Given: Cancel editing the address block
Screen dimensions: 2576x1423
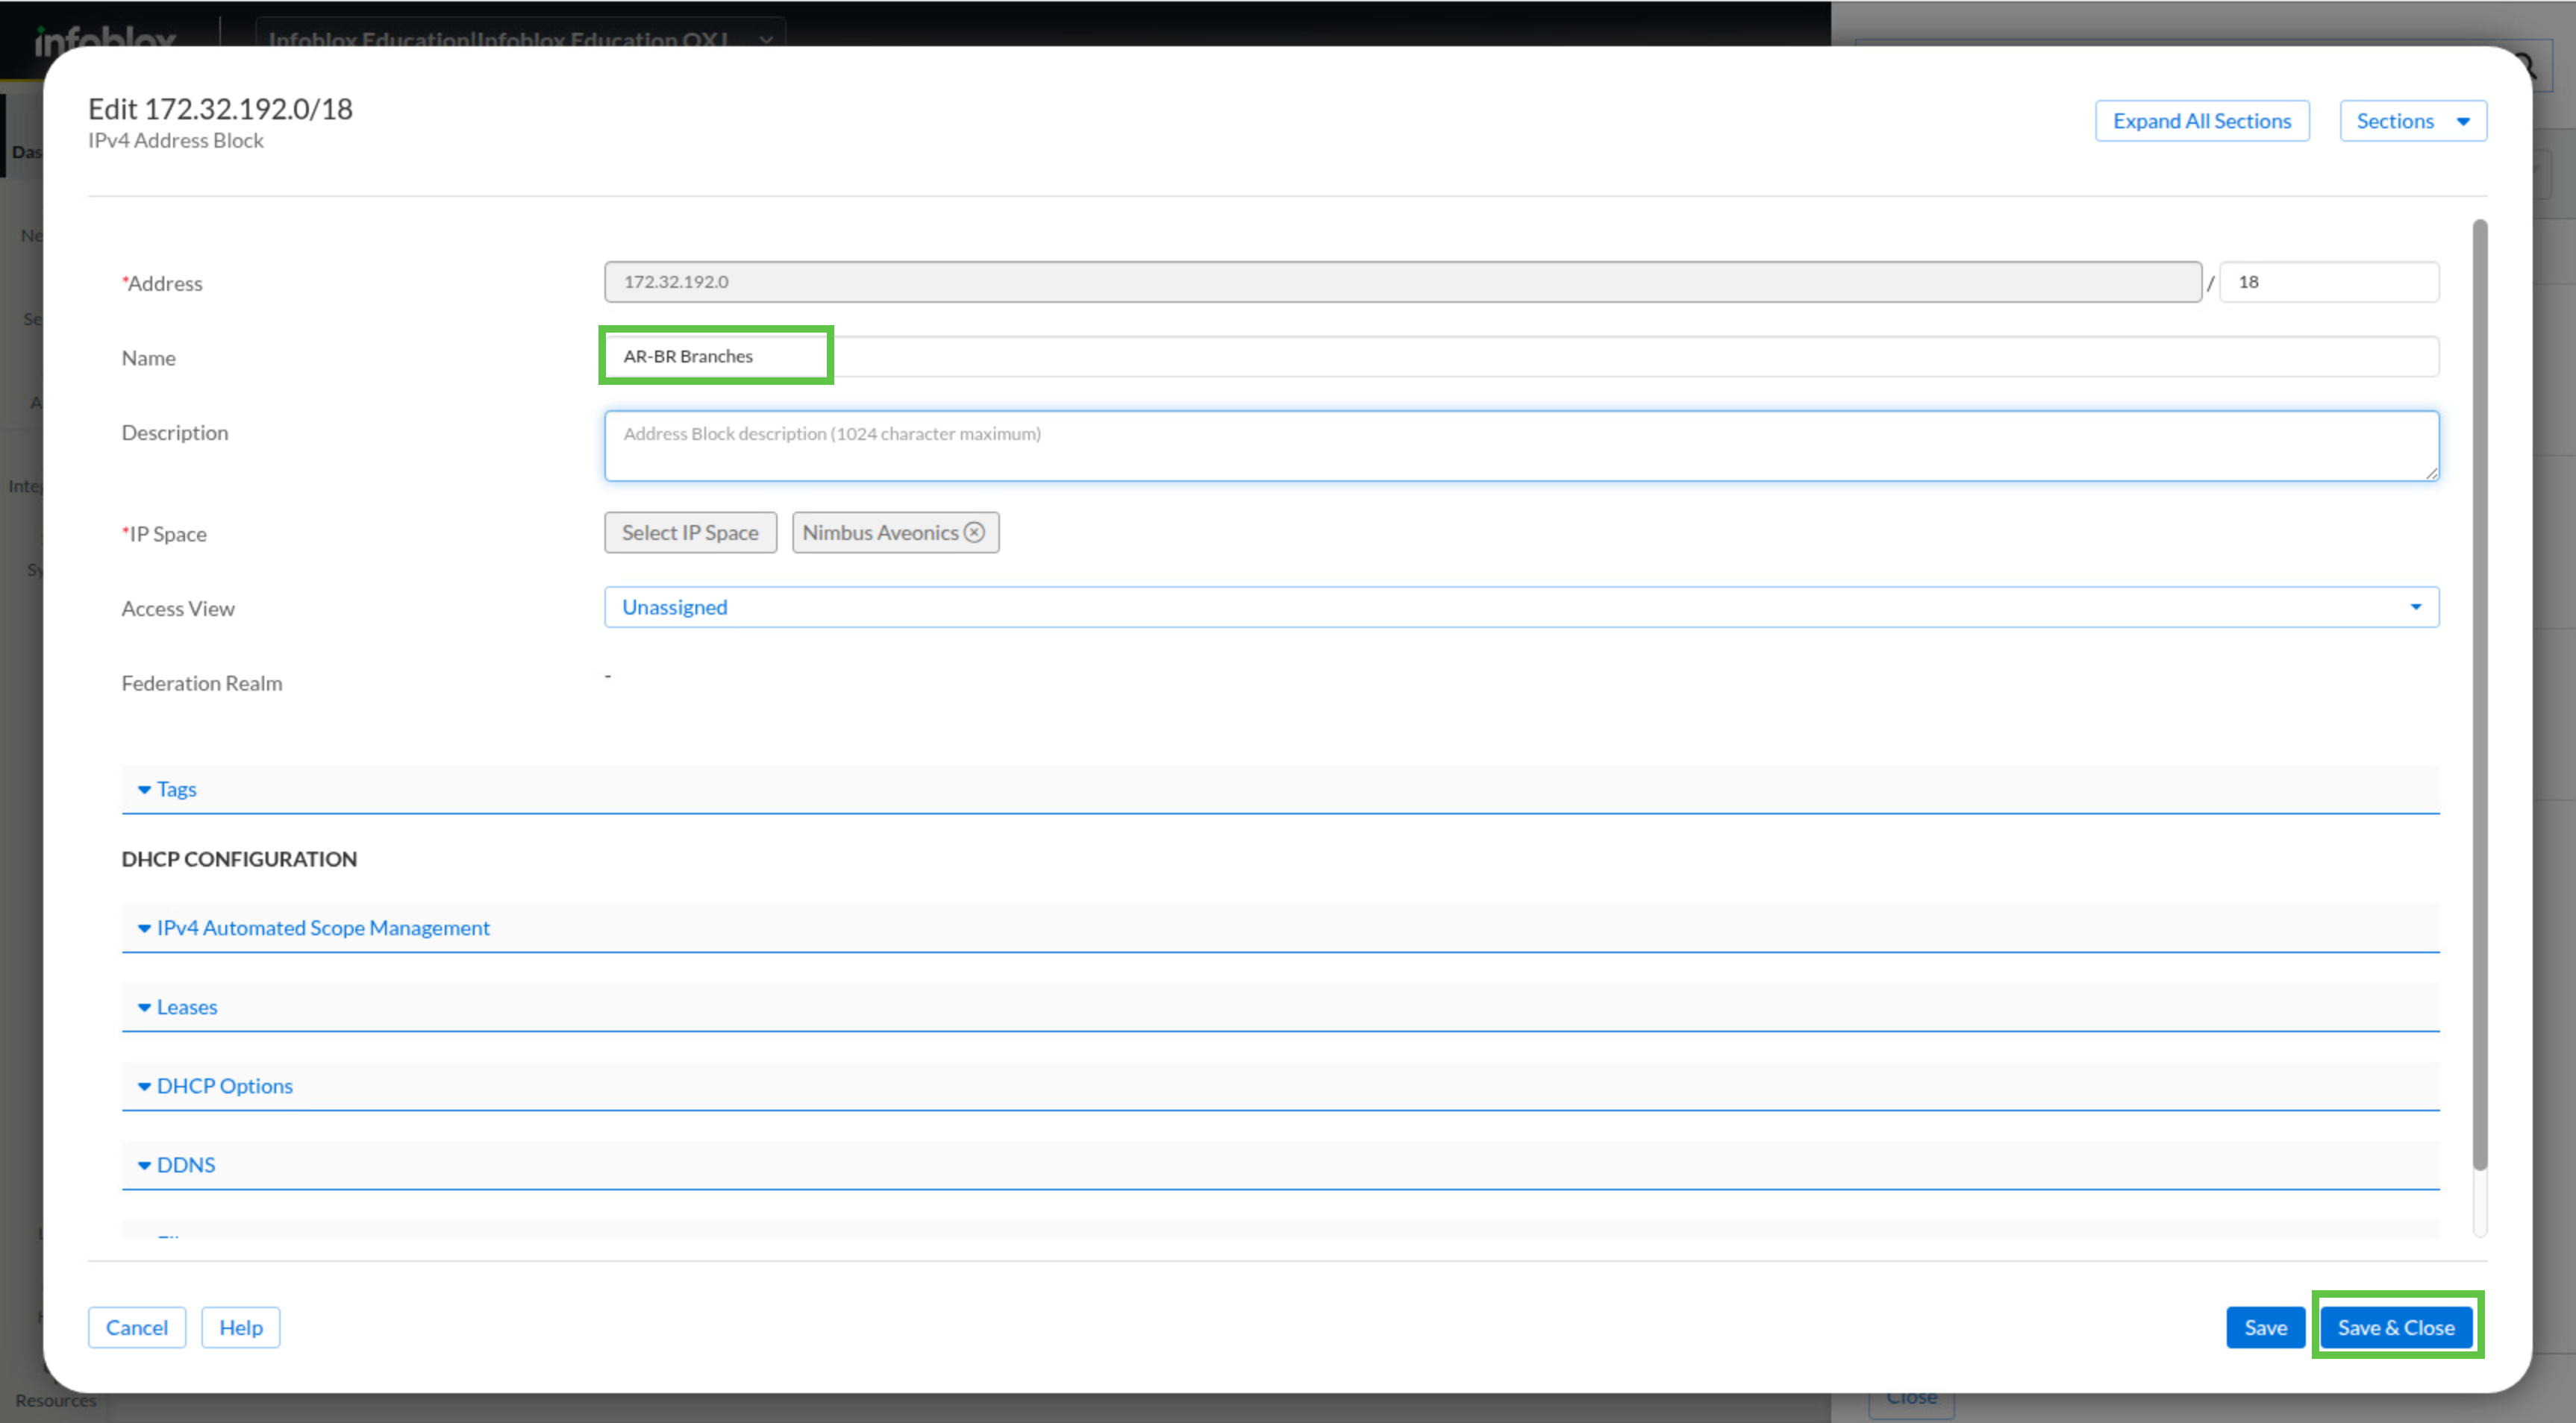Looking at the screenshot, I should [137, 1327].
